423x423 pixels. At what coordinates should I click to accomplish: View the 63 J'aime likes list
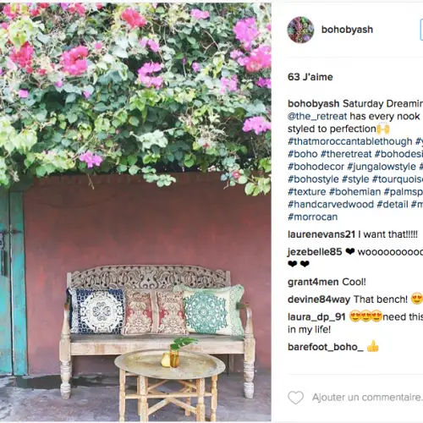[x=310, y=77]
